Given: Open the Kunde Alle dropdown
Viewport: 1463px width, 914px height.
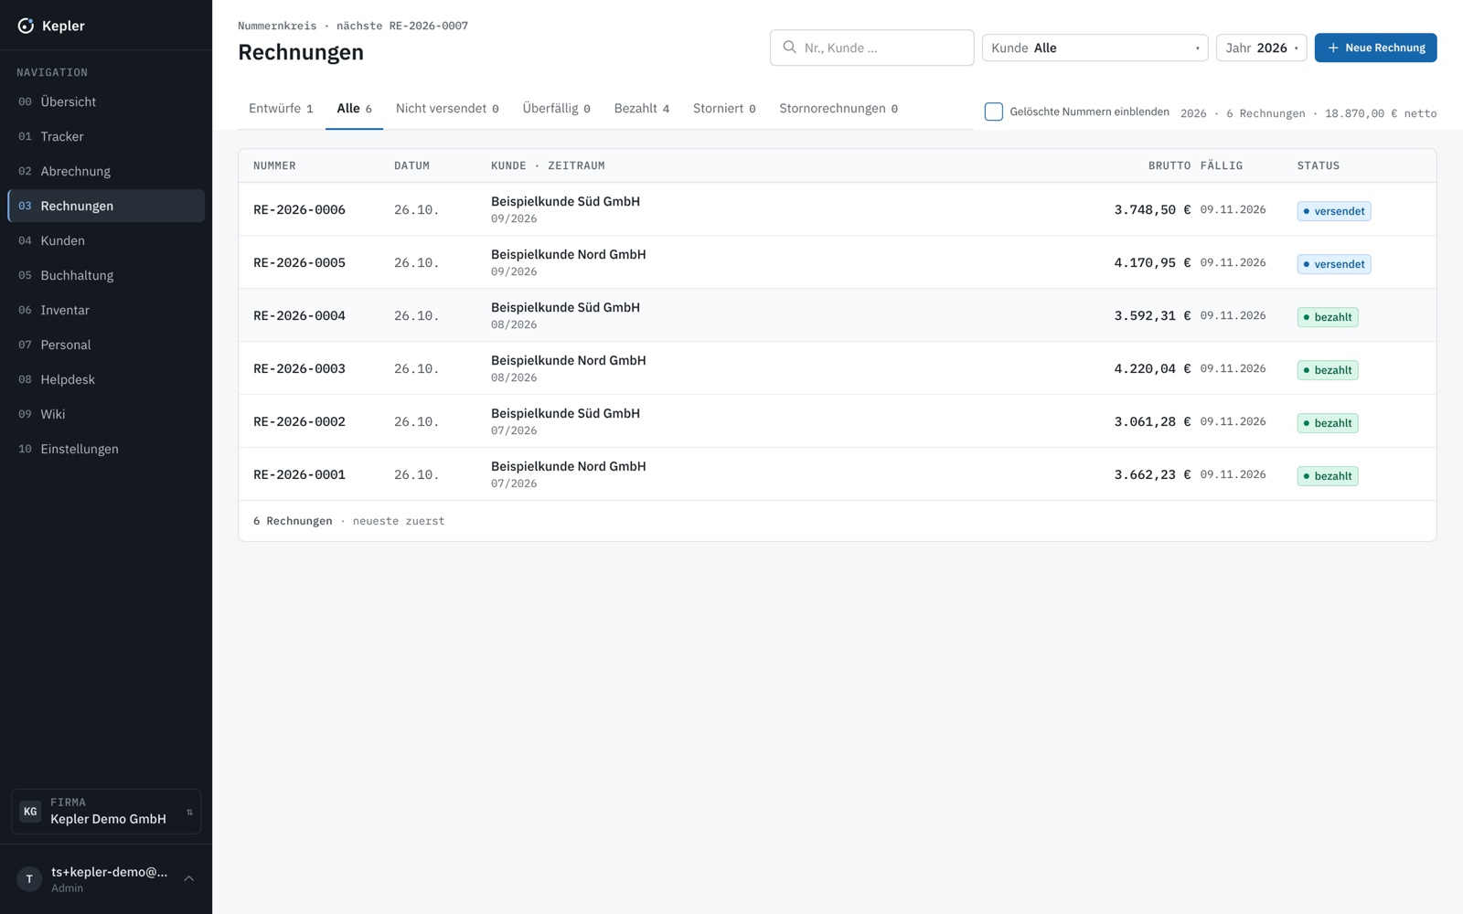Looking at the screenshot, I should pos(1095,48).
